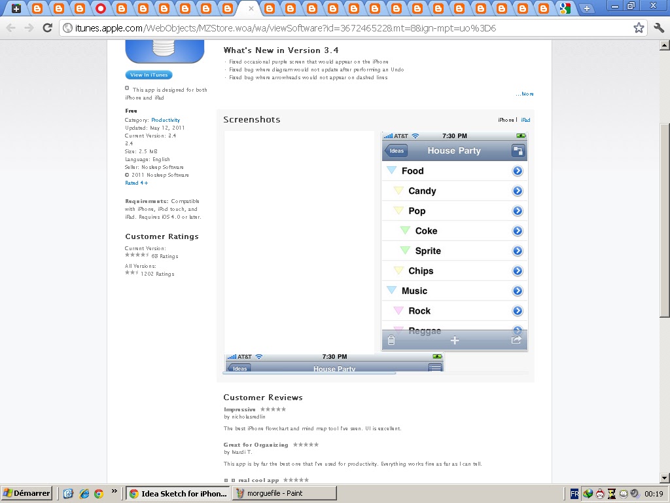Screen dimensions: 670x503
Task: Switch to the tab with red circle icon
Action: (101, 9)
